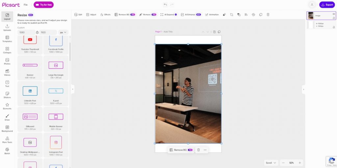
Task: Open the alignment options icon
Action: click(x=246, y=14)
